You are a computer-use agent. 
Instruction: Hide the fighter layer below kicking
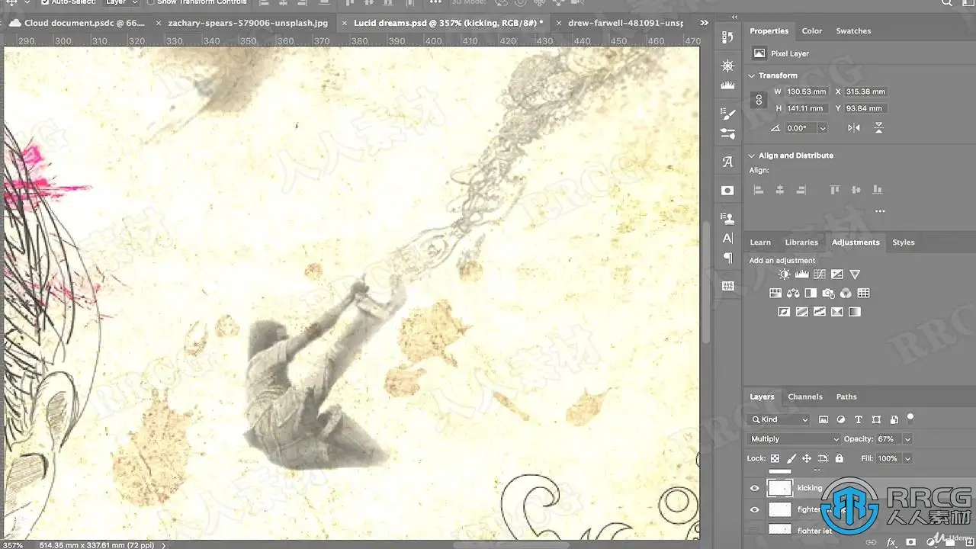(x=755, y=509)
